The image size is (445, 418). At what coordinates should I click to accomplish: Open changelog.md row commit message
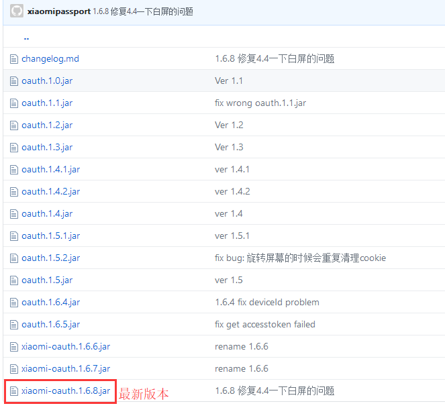(275, 59)
